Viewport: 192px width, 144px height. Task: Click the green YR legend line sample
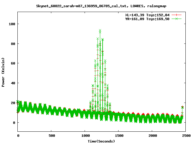pyautogui.click(x=176, y=19)
